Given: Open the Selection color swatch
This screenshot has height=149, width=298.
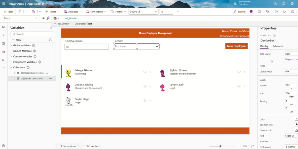Looking at the screenshot, I should coord(296,125).
